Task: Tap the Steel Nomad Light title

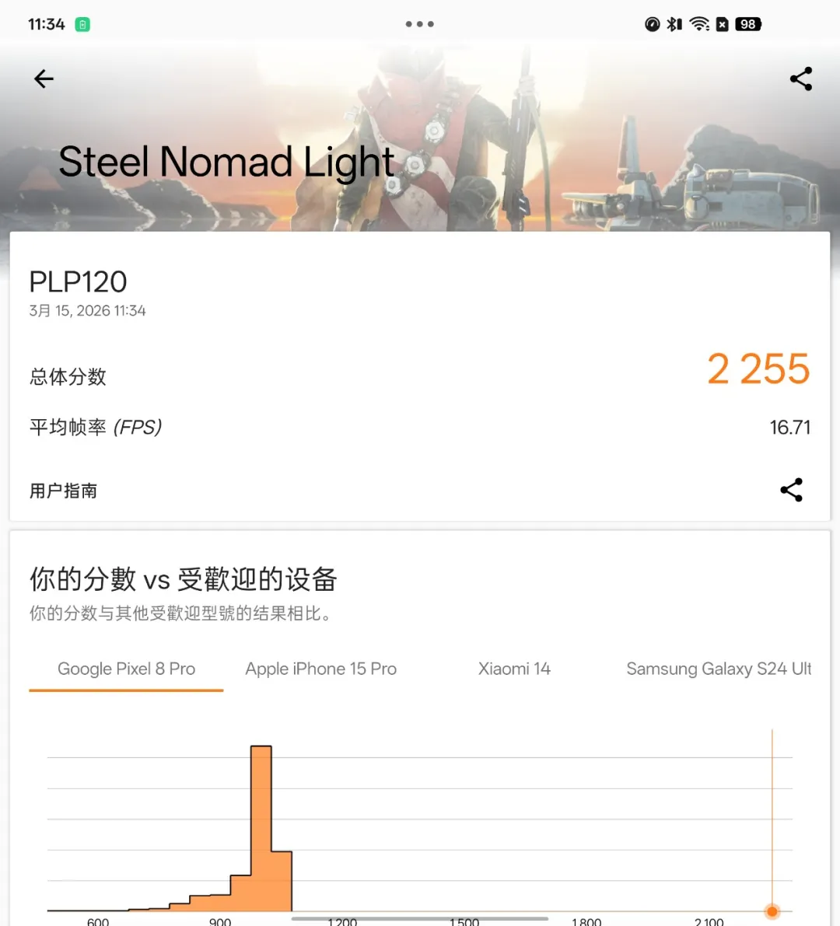Action: point(226,162)
